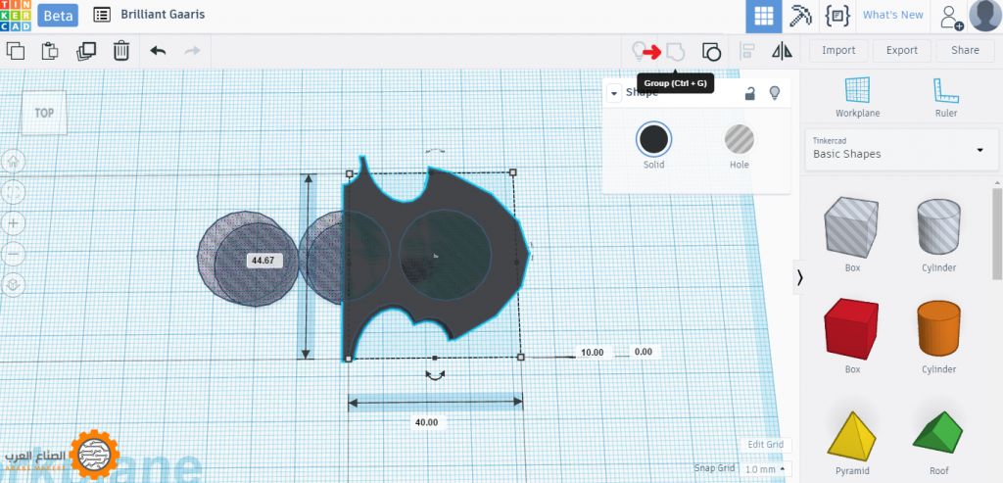This screenshot has width=1003, height=483.
Task: Zoom in with the plus icon
Action: (14, 223)
